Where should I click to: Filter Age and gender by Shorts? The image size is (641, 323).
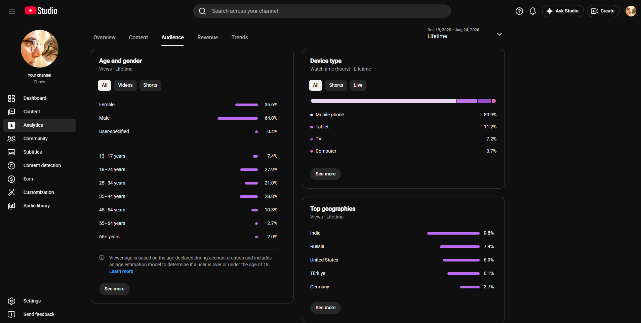[150, 85]
